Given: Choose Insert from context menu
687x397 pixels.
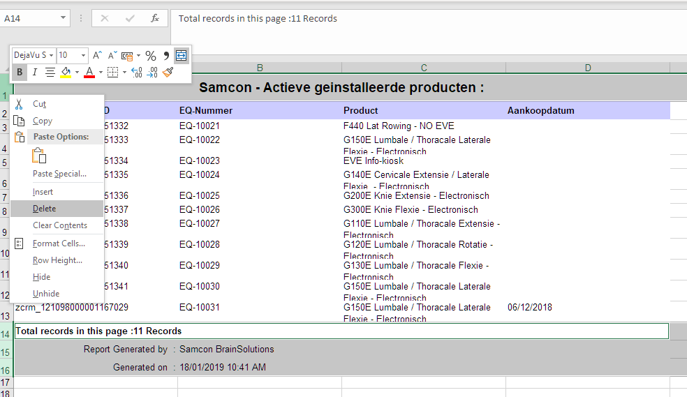Looking at the screenshot, I should pyautogui.click(x=57, y=192).
